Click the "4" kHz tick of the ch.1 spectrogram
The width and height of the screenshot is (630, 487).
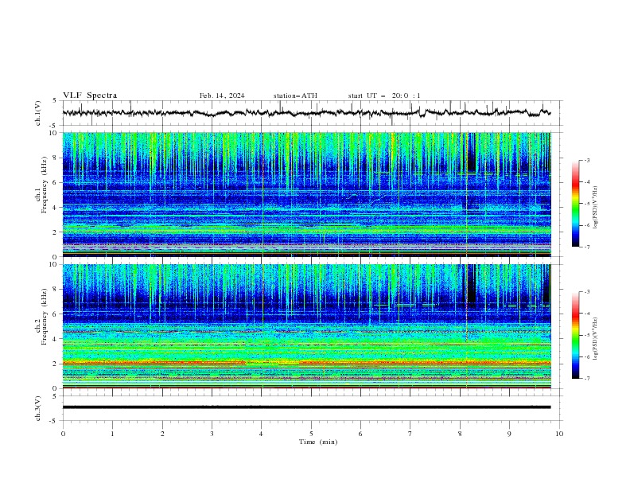[x=56, y=208]
